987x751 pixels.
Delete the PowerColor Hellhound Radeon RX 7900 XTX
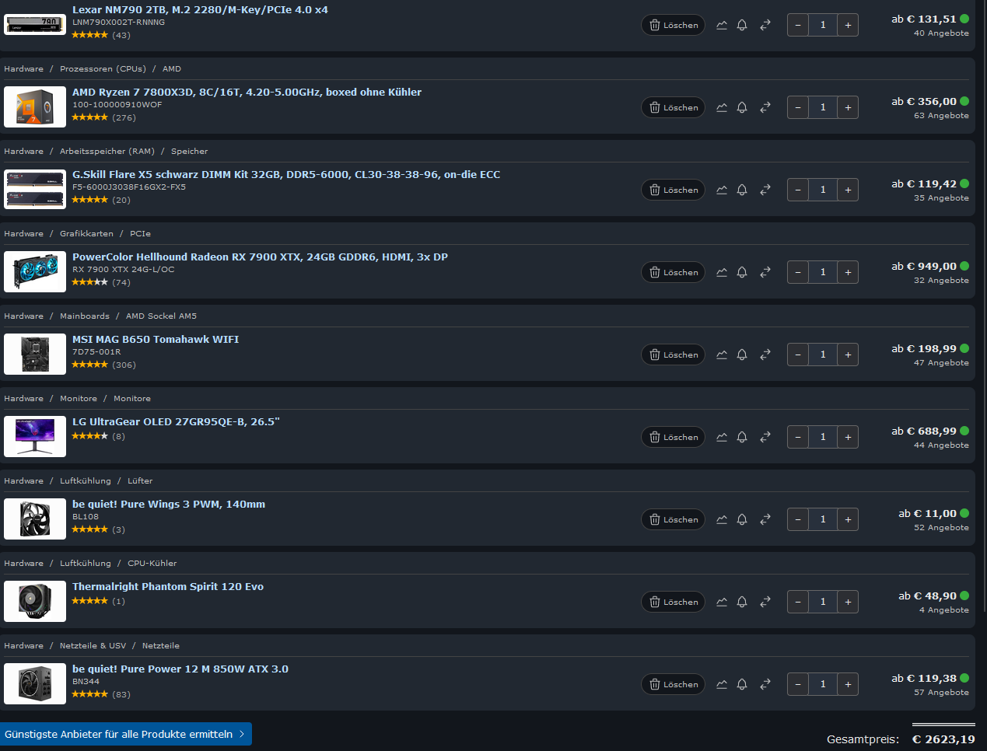click(x=674, y=272)
